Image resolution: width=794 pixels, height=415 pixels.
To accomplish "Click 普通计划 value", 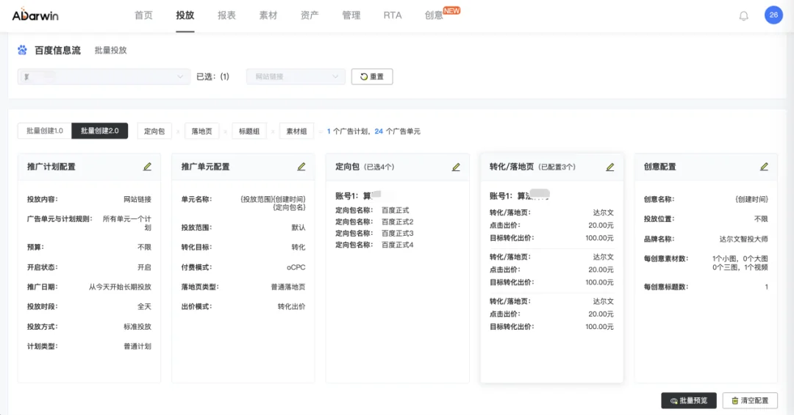I will point(137,347).
